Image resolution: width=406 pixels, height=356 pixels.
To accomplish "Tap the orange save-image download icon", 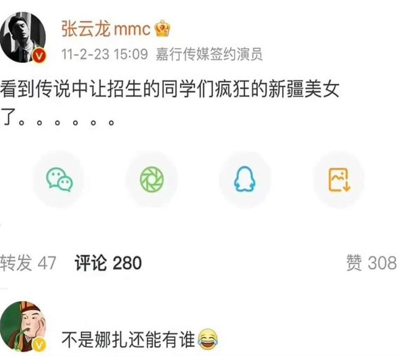I will (339, 179).
